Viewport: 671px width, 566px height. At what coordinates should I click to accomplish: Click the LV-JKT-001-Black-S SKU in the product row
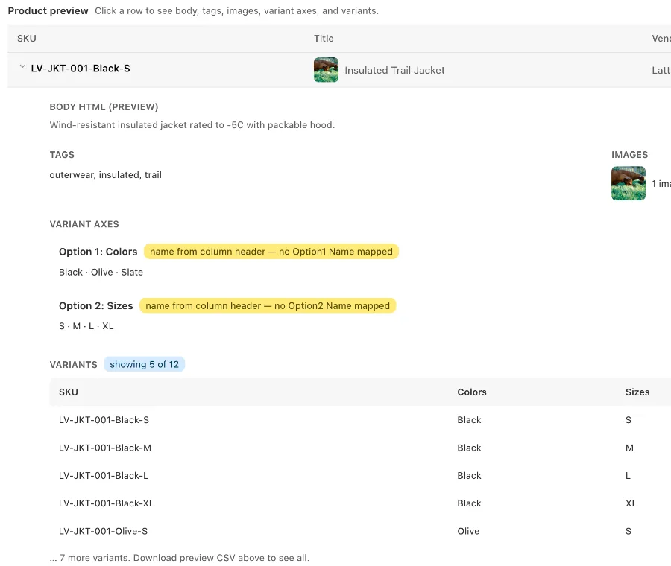81,69
